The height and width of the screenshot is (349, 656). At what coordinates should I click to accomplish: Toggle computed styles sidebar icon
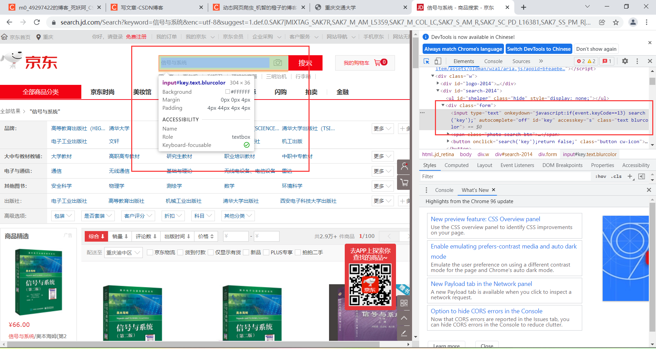642,176
